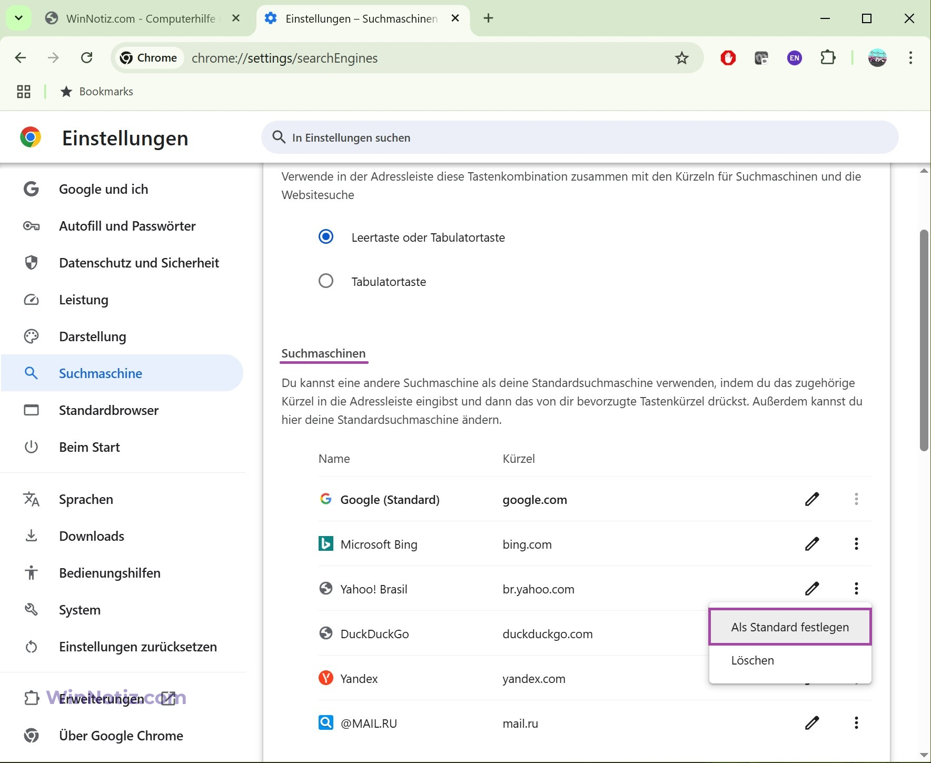Open Einstellungen zurücksetzen section
Image resolution: width=931 pixels, height=763 pixels.
122,647
